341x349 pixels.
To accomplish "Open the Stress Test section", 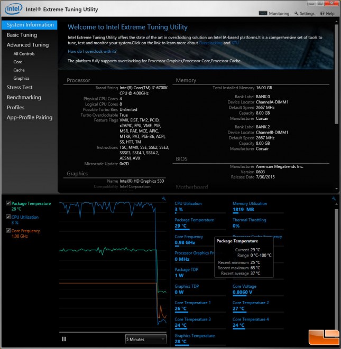I will coord(20,88).
